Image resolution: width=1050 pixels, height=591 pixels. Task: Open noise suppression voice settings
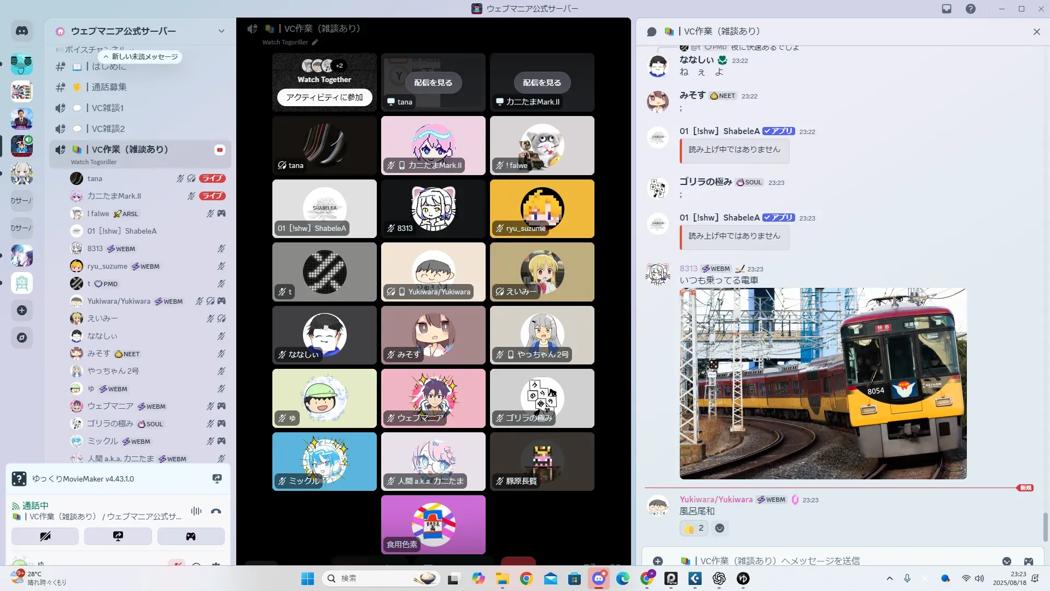196,512
